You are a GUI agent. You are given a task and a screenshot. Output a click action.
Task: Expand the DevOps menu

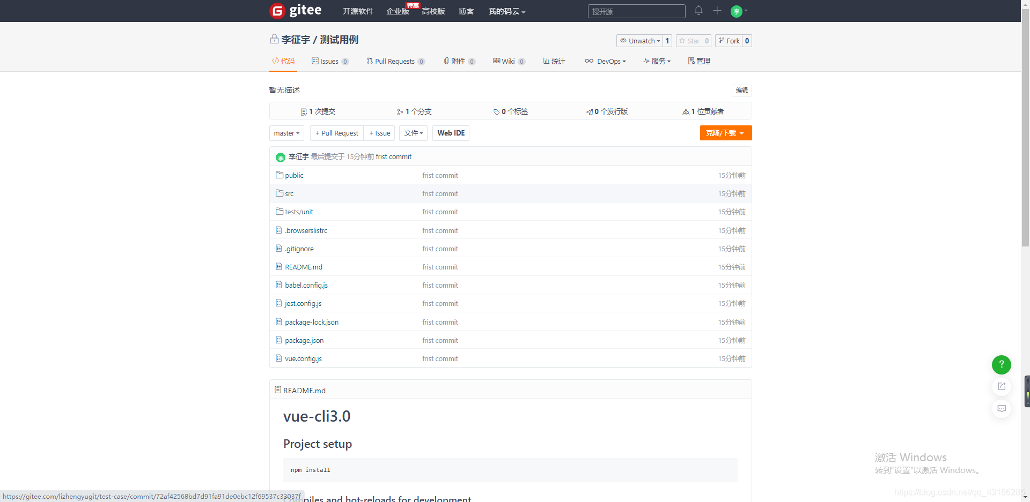coord(605,61)
